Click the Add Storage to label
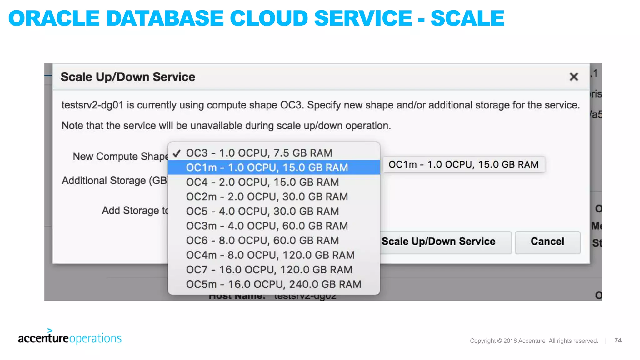This screenshot has width=640, height=360. point(135,211)
